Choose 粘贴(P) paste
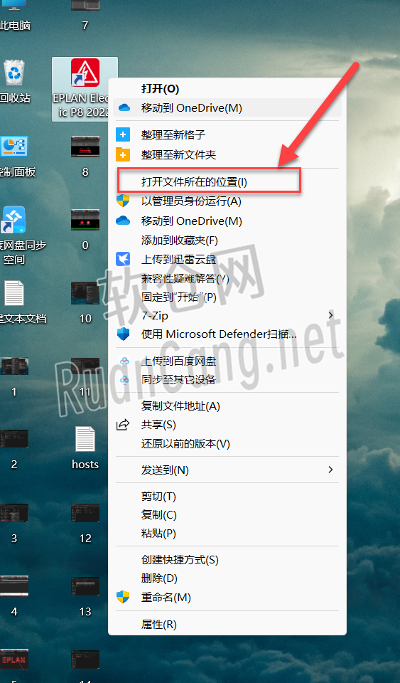This screenshot has height=683, width=400. (x=227, y=533)
